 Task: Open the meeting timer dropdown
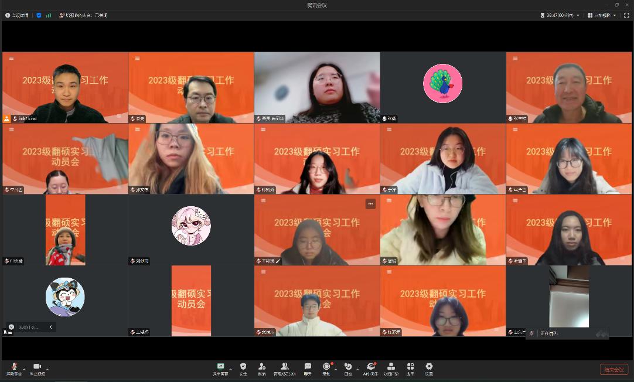563,15
